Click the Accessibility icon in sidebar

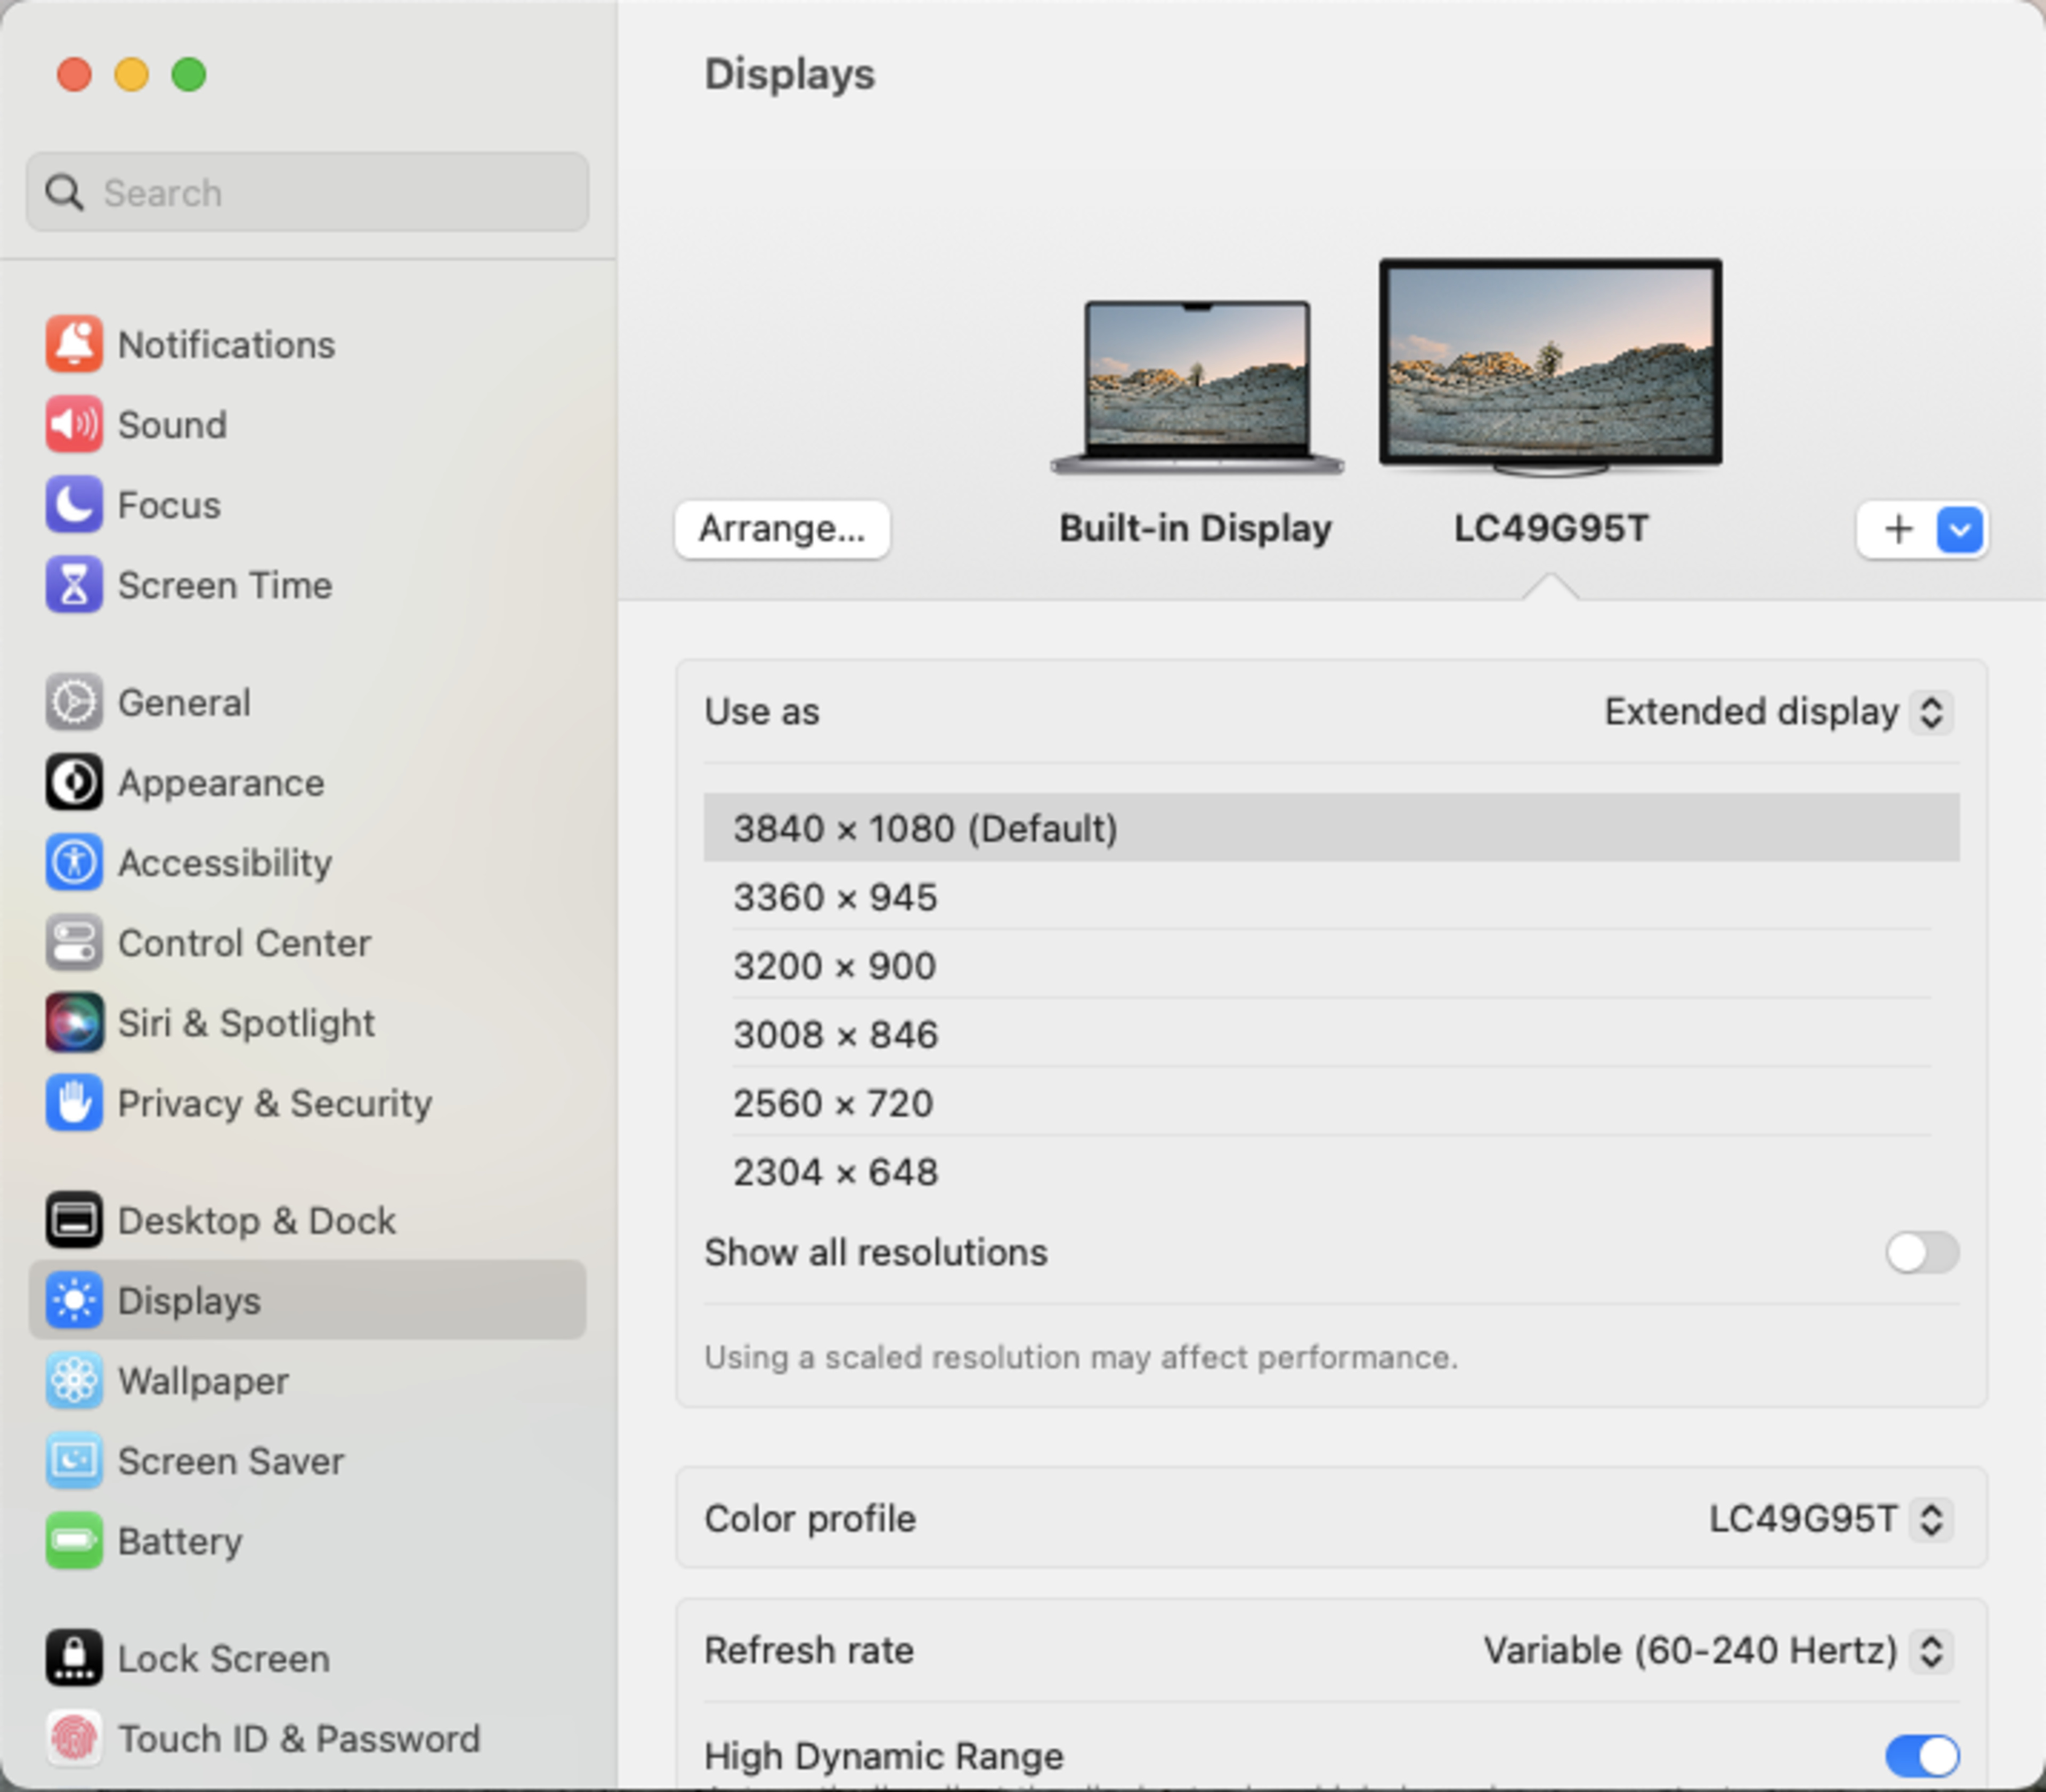pos(73,863)
